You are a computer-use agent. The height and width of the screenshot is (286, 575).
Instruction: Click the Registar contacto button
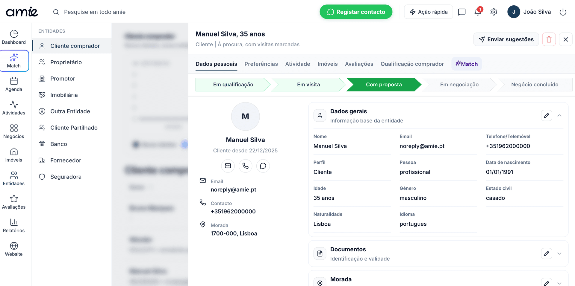[x=356, y=12]
